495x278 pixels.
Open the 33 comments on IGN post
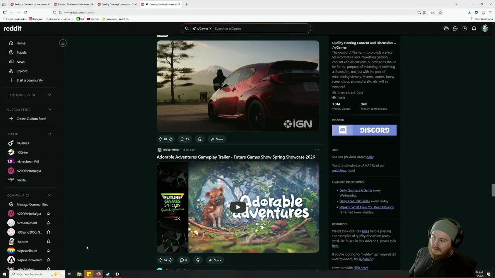pyautogui.click(x=184, y=139)
